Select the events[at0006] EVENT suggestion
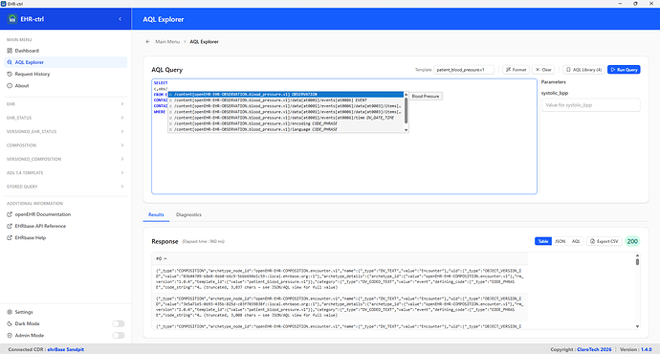Screen dimensions: 660x354 coord(286,100)
